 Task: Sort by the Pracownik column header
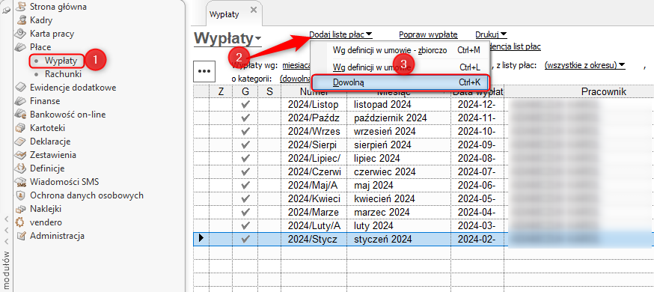pyautogui.click(x=604, y=91)
